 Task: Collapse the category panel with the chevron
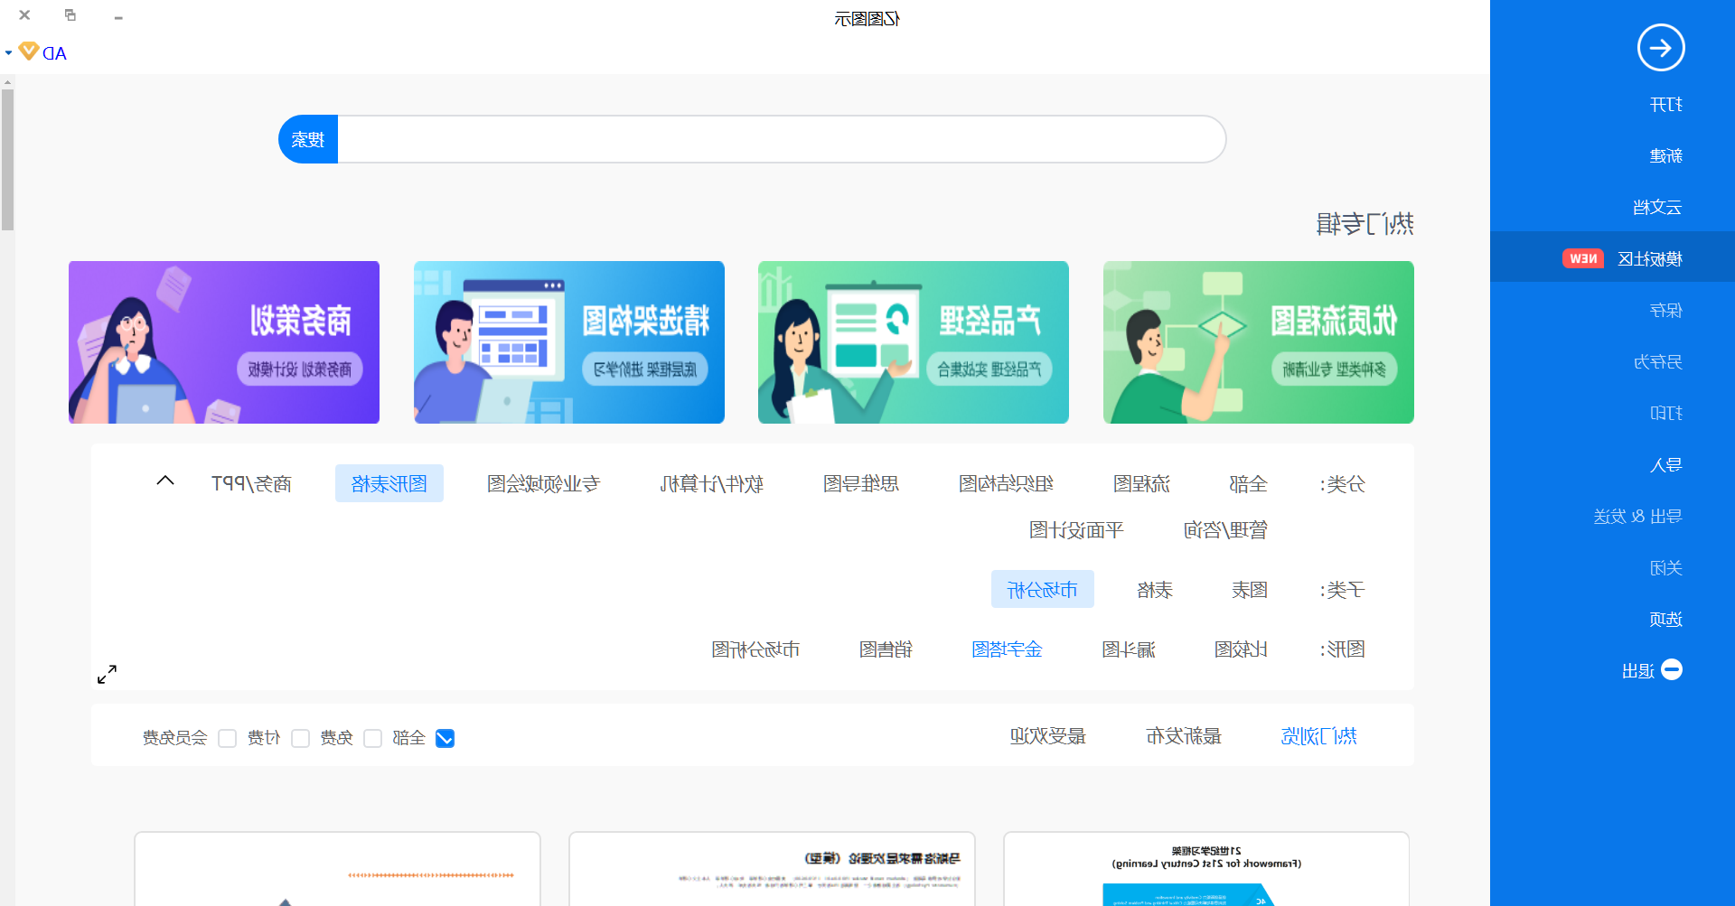coord(165,481)
